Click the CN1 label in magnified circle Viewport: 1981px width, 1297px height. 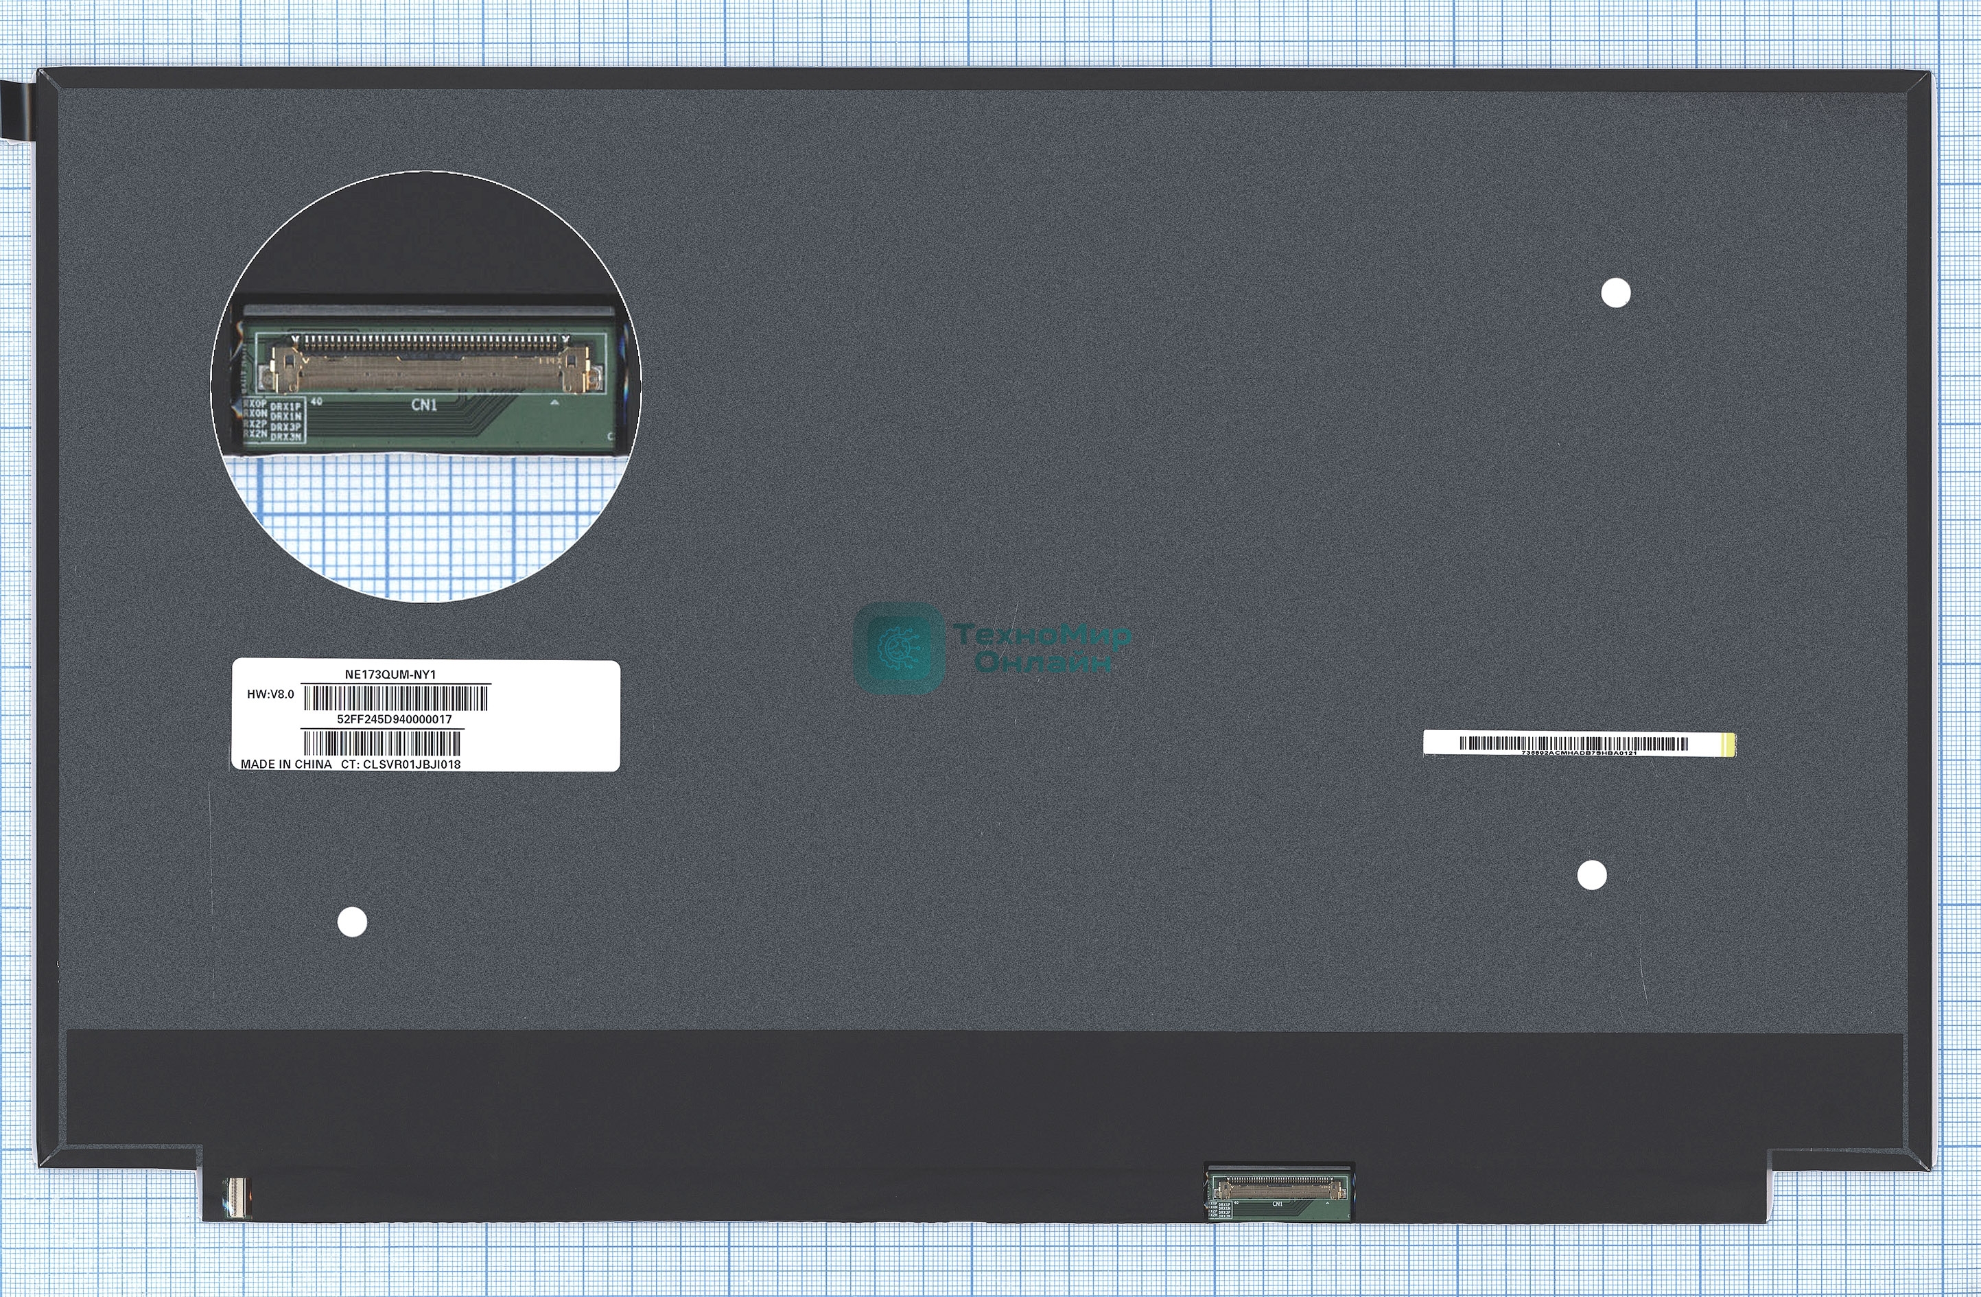(423, 405)
